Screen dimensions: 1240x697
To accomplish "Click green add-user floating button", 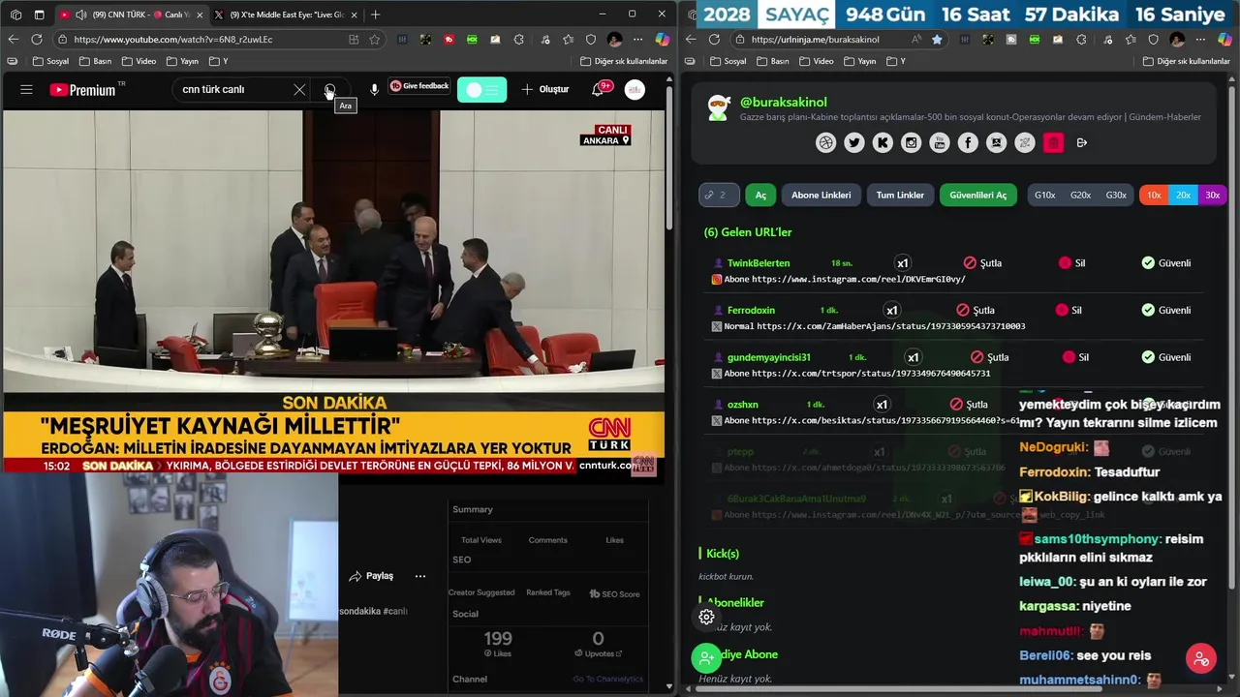I will [x=706, y=658].
